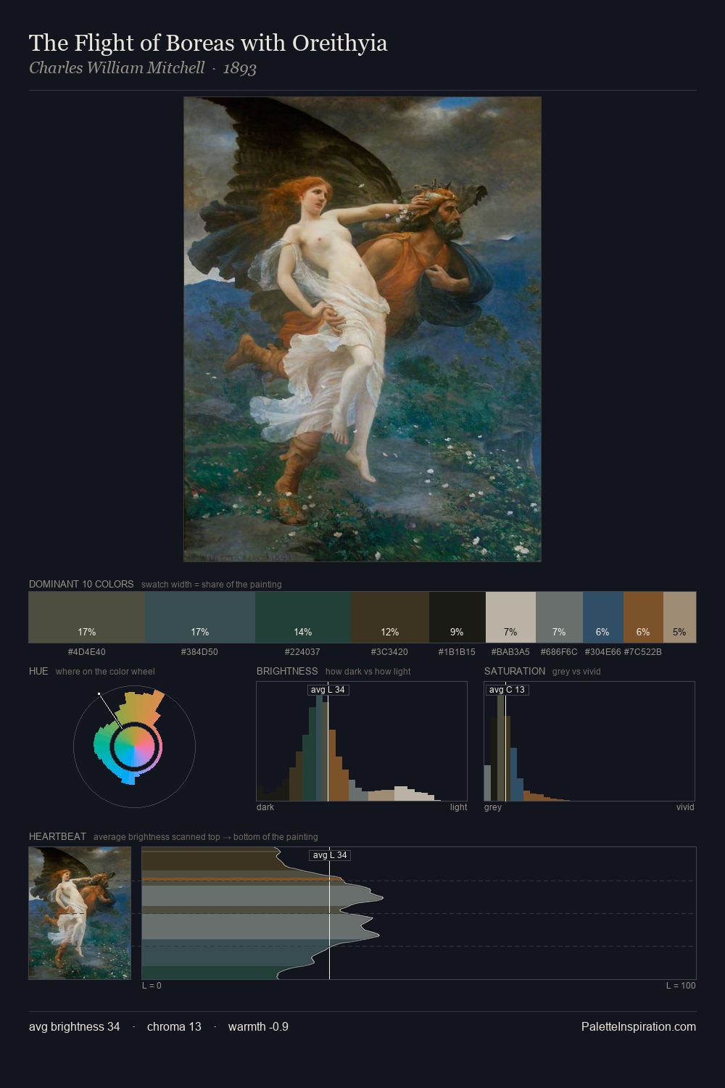The height and width of the screenshot is (1088, 725).
Task: Click the avg C 13 label
Action: [x=507, y=690]
